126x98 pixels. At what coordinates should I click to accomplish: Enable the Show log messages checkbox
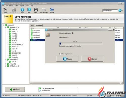(60, 54)
